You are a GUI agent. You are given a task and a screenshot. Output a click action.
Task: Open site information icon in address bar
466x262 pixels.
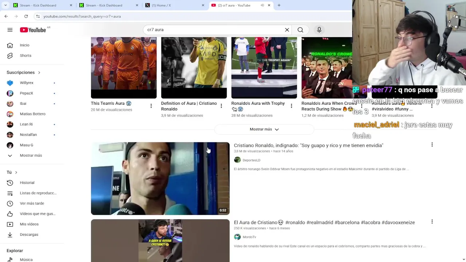(x=38, y=16)
